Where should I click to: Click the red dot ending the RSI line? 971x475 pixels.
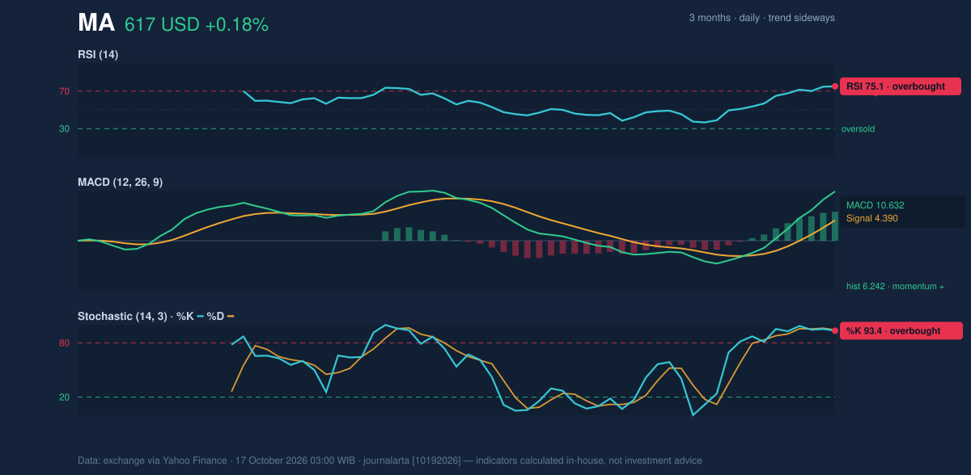click(835, 86)
